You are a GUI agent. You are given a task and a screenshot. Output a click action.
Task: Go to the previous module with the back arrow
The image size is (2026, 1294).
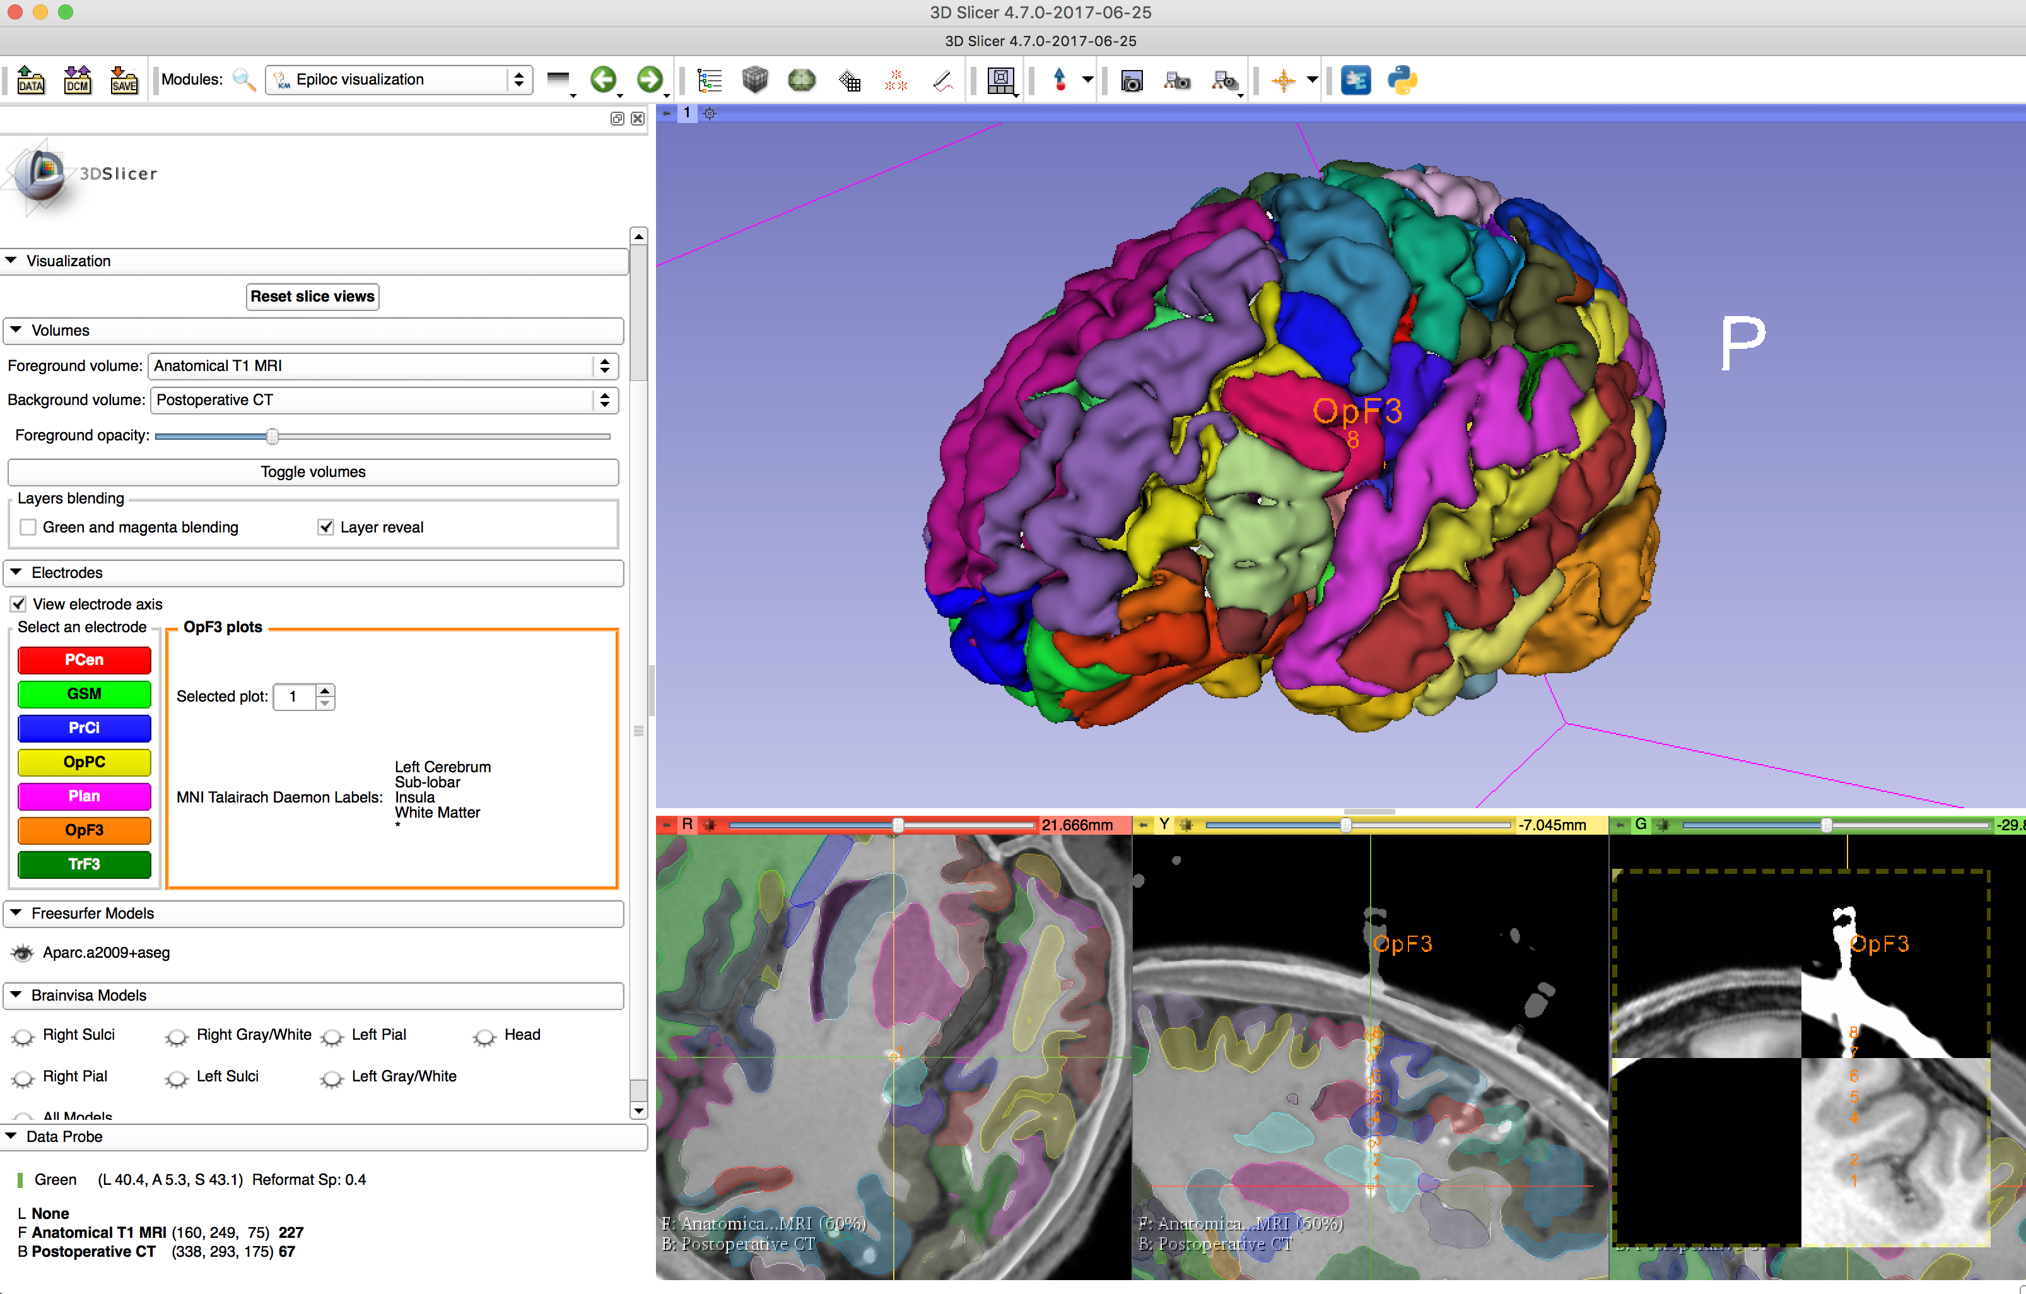pos(602,80)
